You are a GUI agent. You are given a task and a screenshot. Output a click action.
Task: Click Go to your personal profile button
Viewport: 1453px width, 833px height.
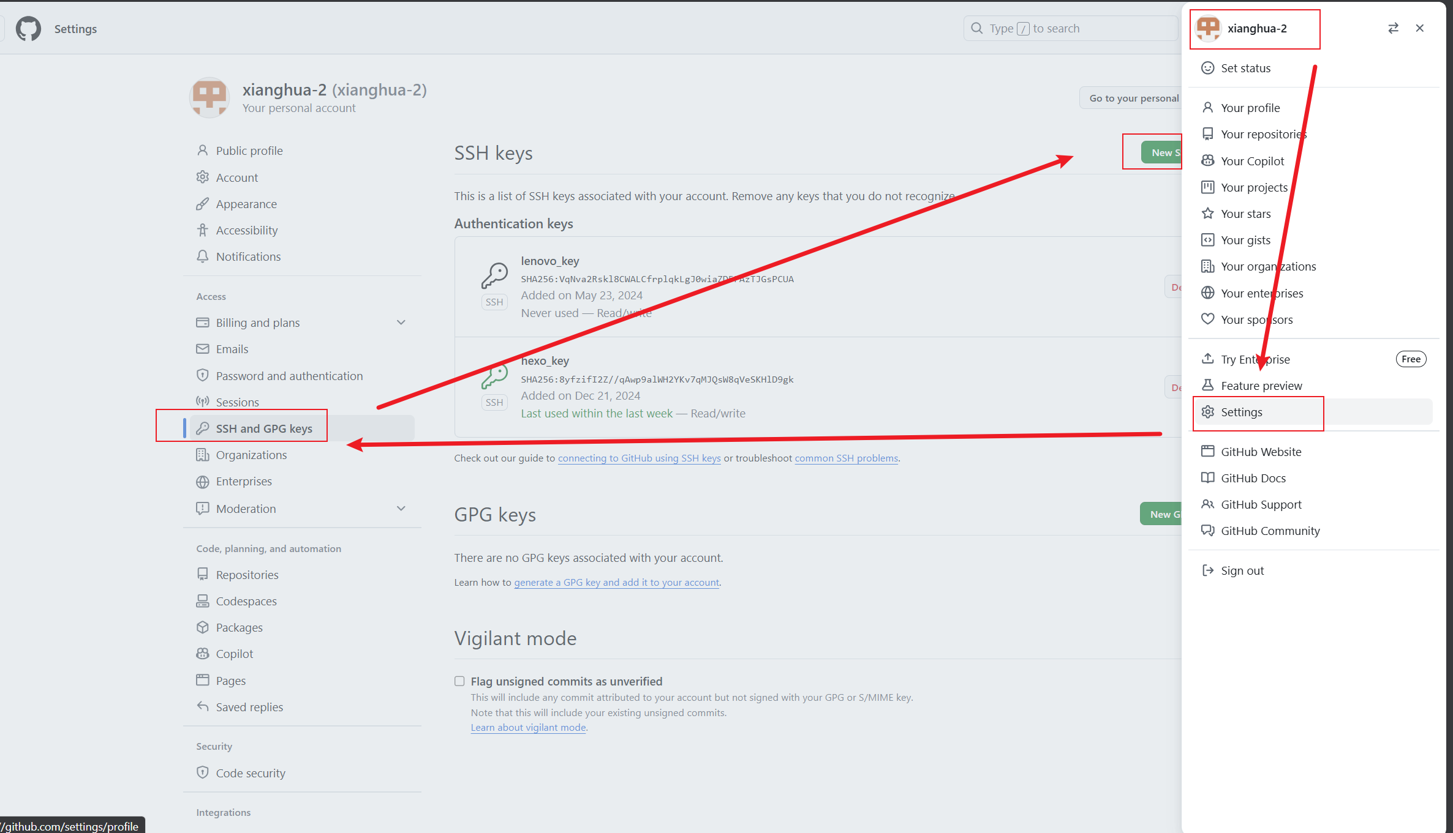coord(1132,98)
